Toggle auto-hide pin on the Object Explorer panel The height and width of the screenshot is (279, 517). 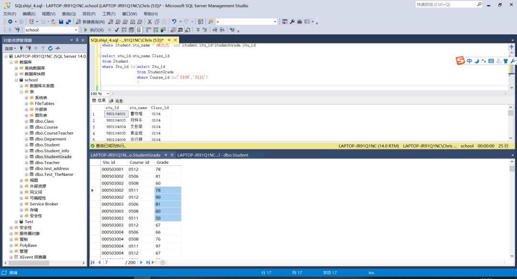[77, 40]
